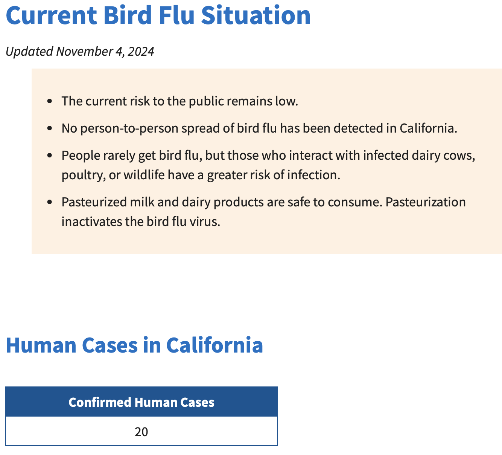Click the sentence saying pasteurized milk is safe
This screenshot has height=455, width=502.
click(x=222, y=202)
